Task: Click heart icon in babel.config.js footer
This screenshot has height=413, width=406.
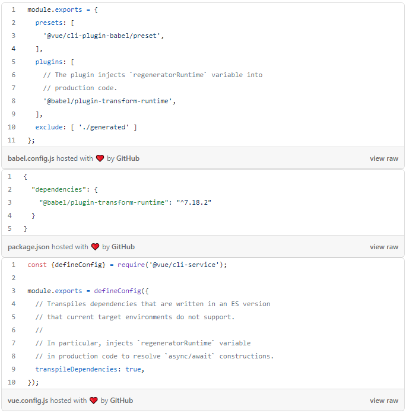Action: tap(100, 158)
